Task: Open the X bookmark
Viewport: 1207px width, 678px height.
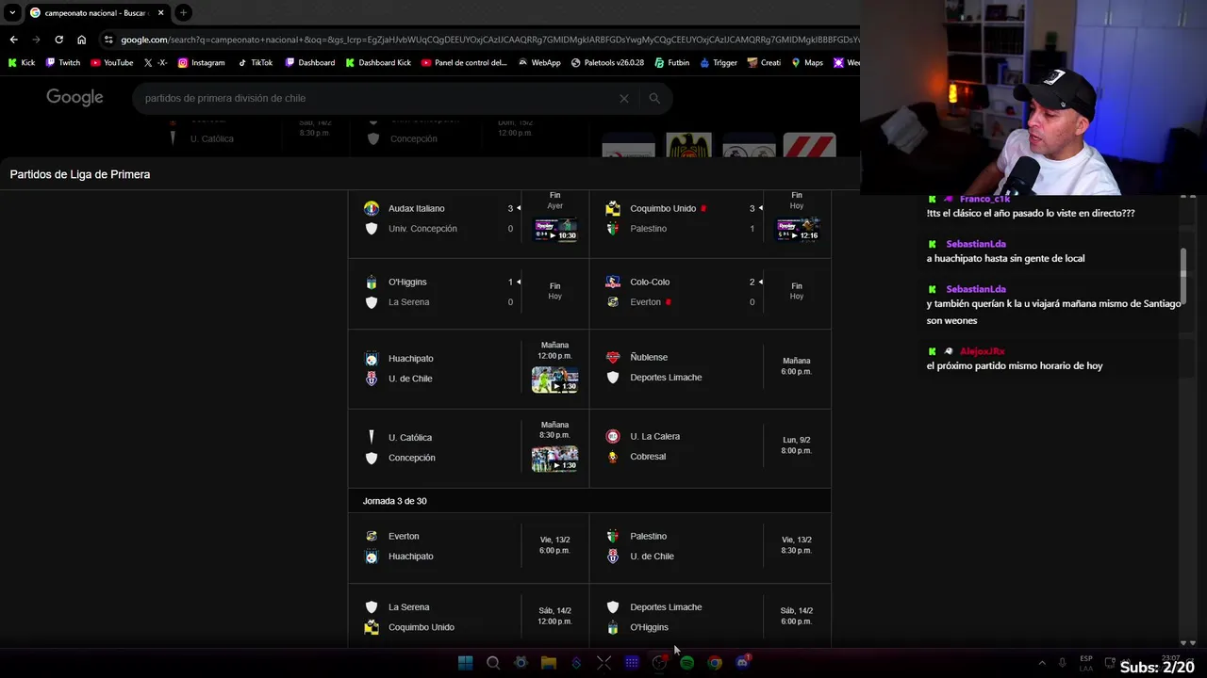Action: [x=156, y=63]
